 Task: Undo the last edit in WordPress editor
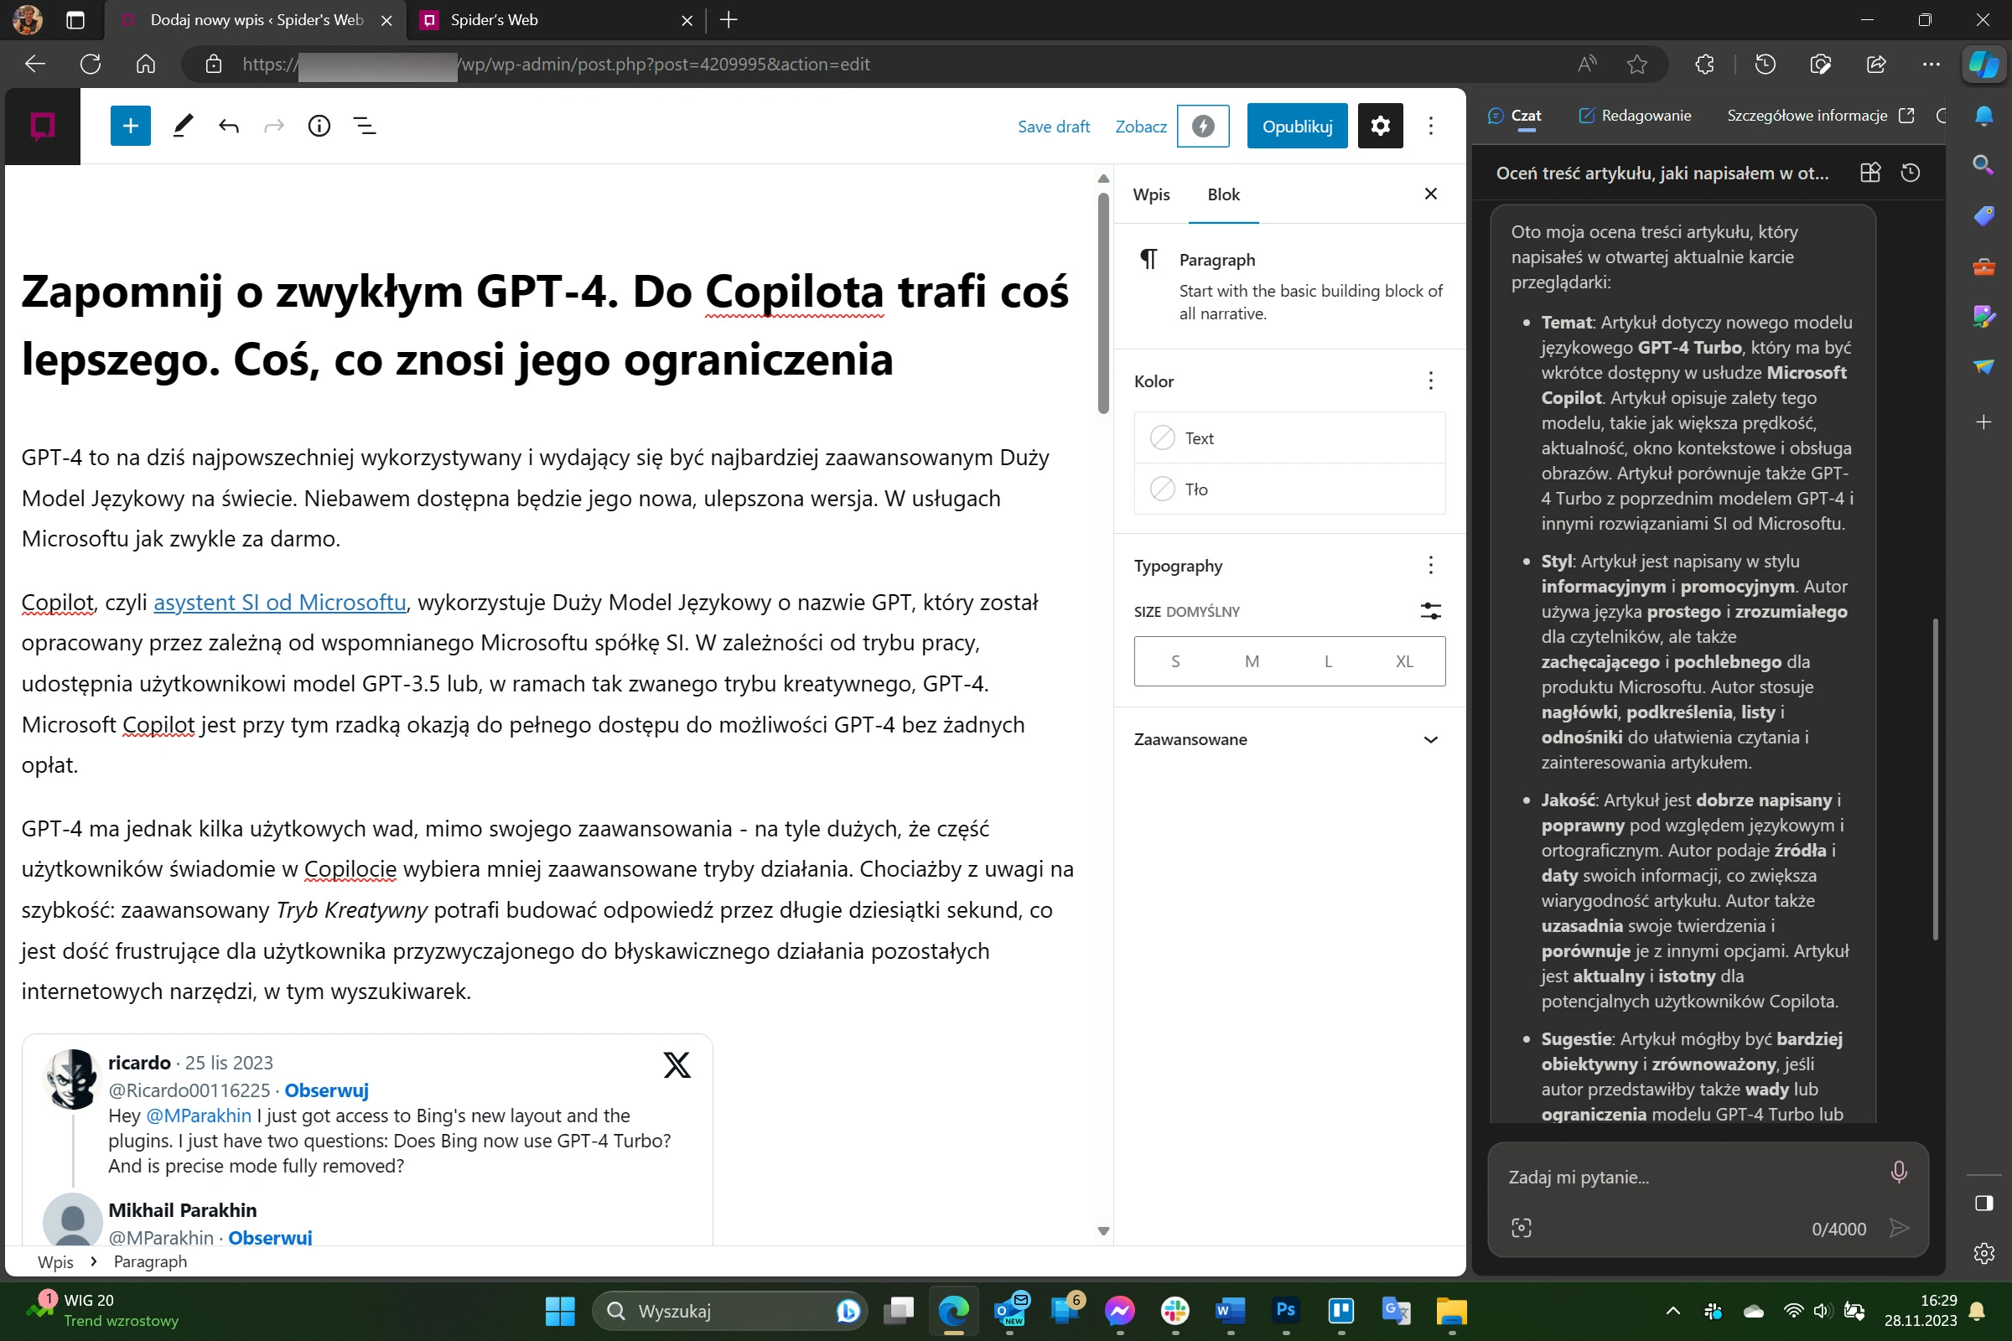(x=228, y=127)
